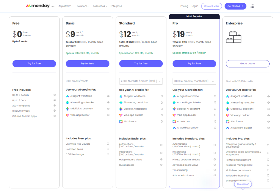Expand the Solutions menu
Screen dimensions: 280x191
[83, 6]
